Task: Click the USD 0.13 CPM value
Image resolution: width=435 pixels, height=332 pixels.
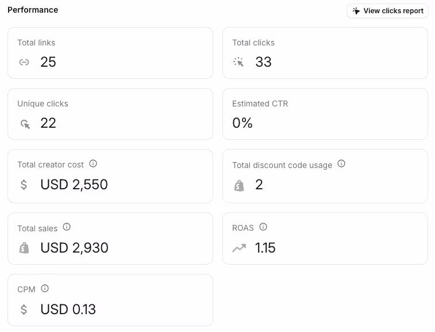Action: [68, 310]
